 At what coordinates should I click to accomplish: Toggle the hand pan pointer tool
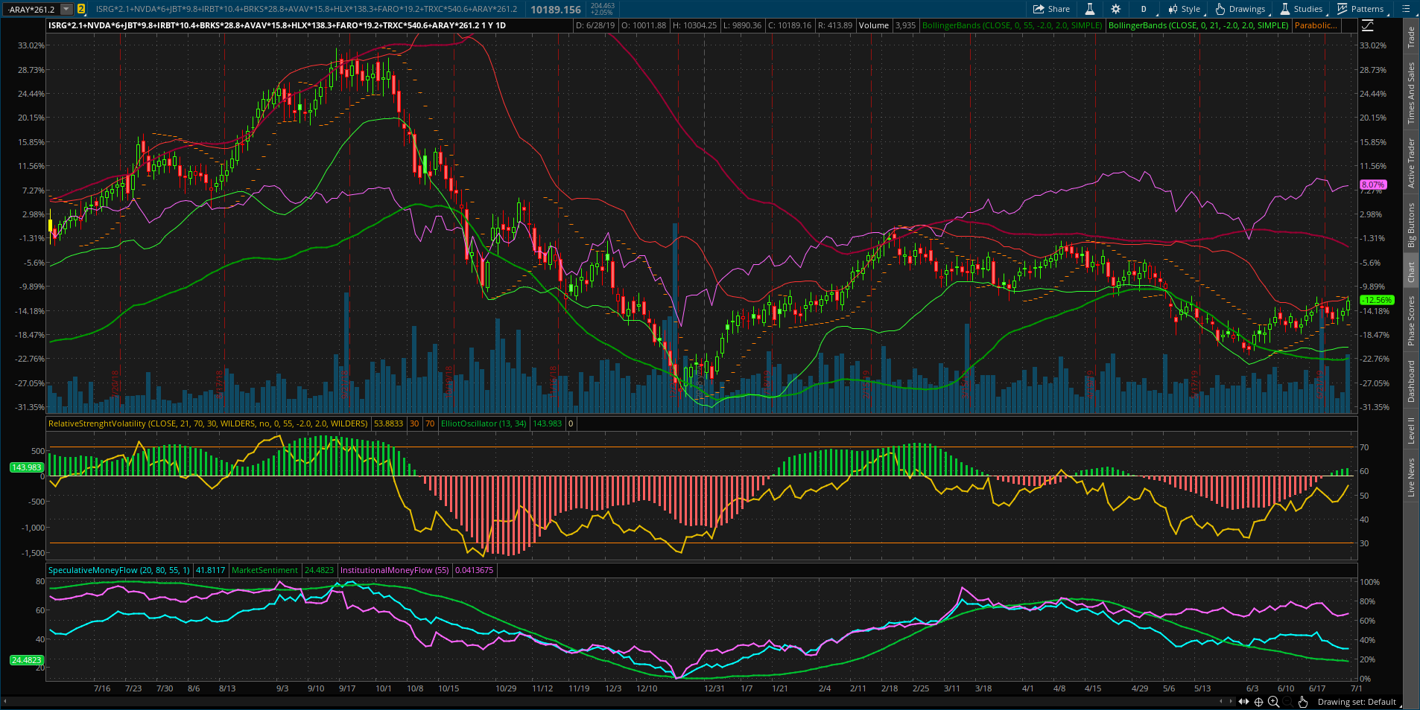(x=1303, y=702)
